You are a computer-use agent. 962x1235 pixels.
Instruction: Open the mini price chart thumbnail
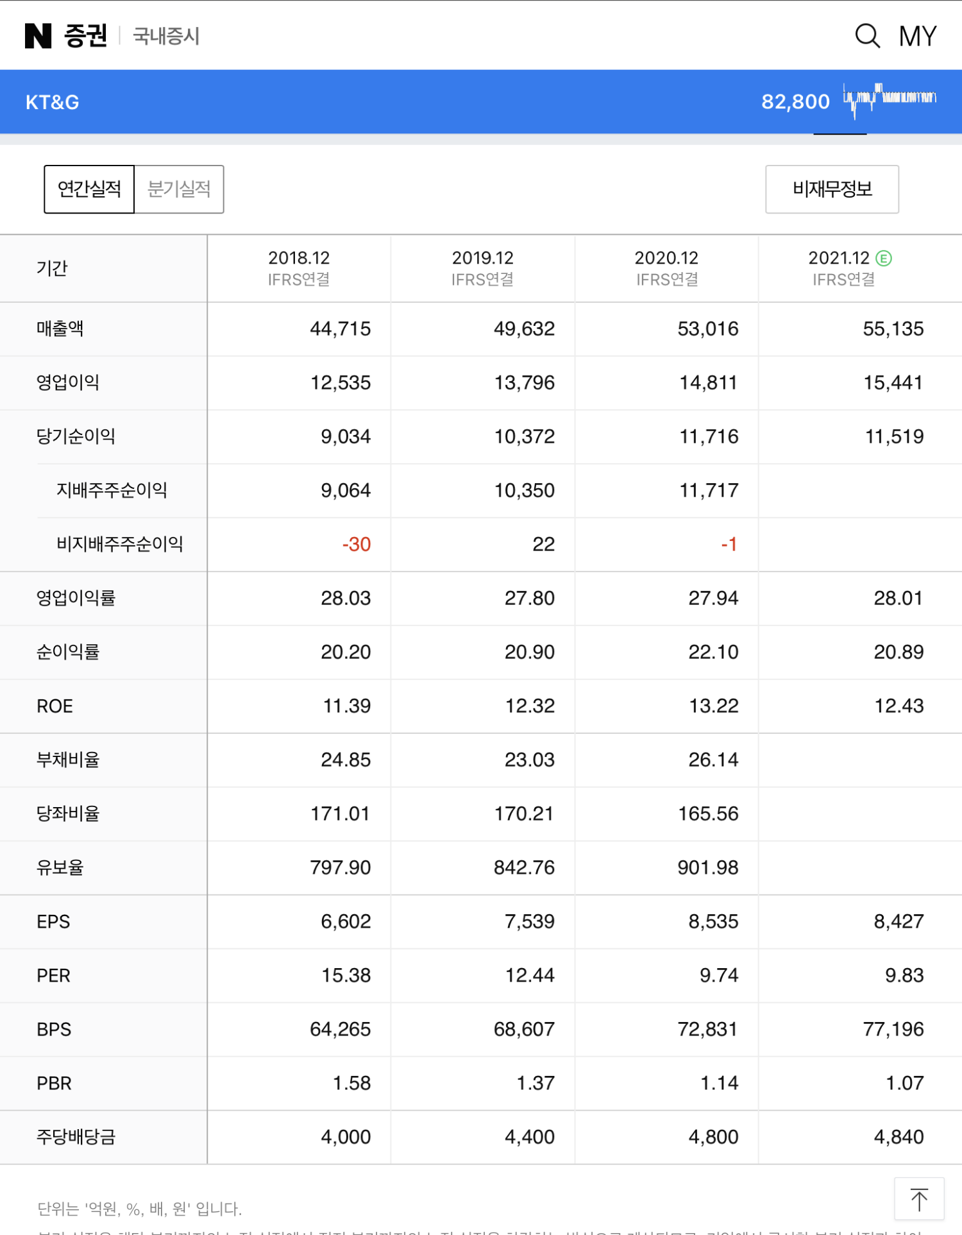tap(890, 101)
